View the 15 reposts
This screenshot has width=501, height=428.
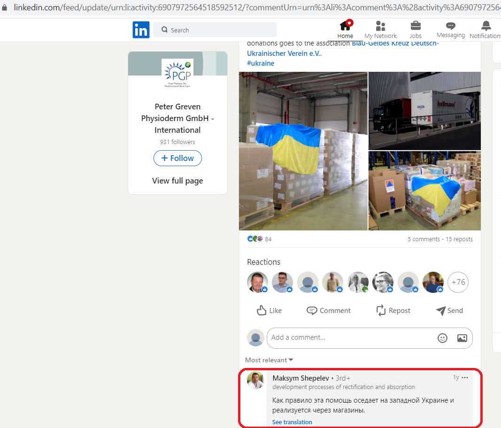[459, 239]
